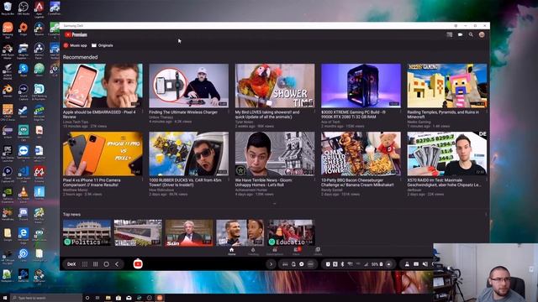The image size is (538, 302).
Task: Click the DeX home circle icon
Action: tap(107, 264)
